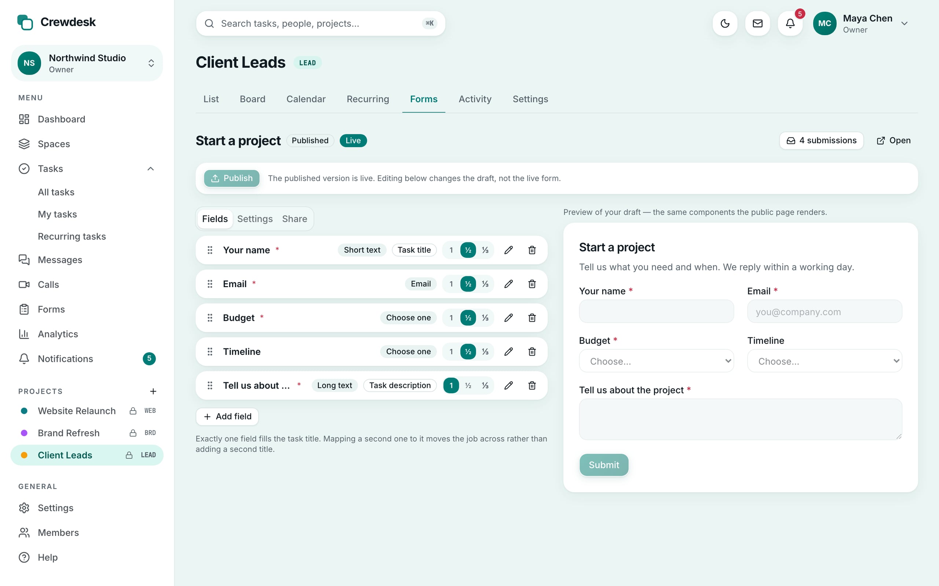Delete the Tell us about field
Image resolution: width=939 pixels, height=586 pixels.
[532, 386]
